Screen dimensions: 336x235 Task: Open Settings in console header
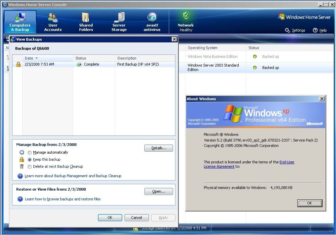pyautogui.click(x=298, y=30)
